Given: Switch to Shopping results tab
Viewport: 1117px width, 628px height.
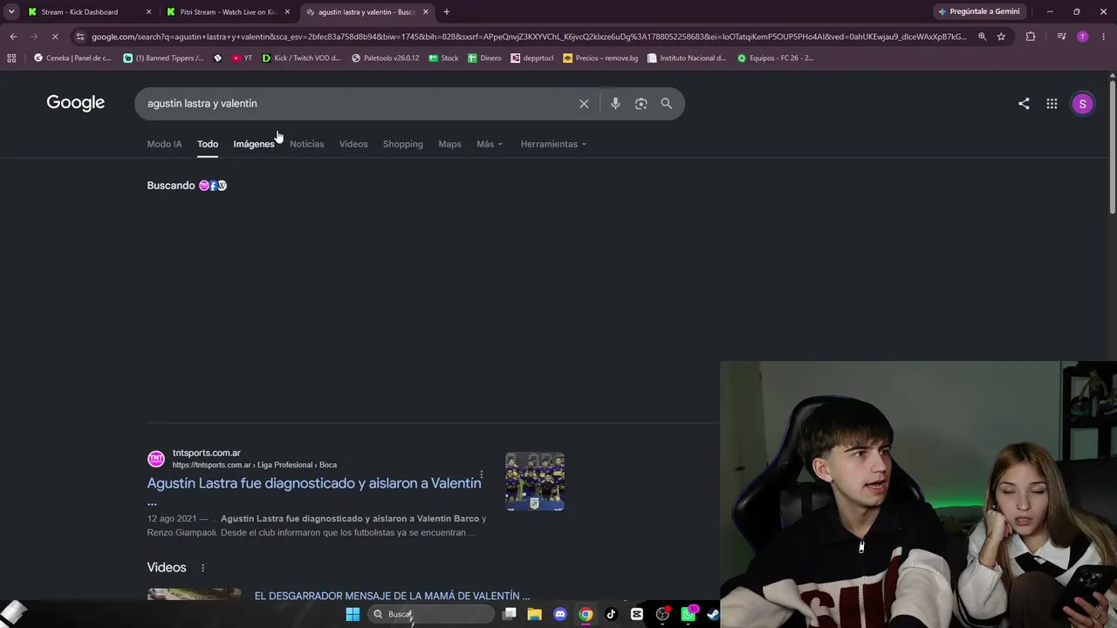Looking at the screenshot, I should coord(402,144).
